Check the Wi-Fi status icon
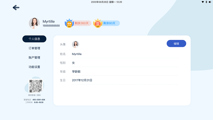The height and width of the screenshot is (120, 213). [x=203, y=2]
